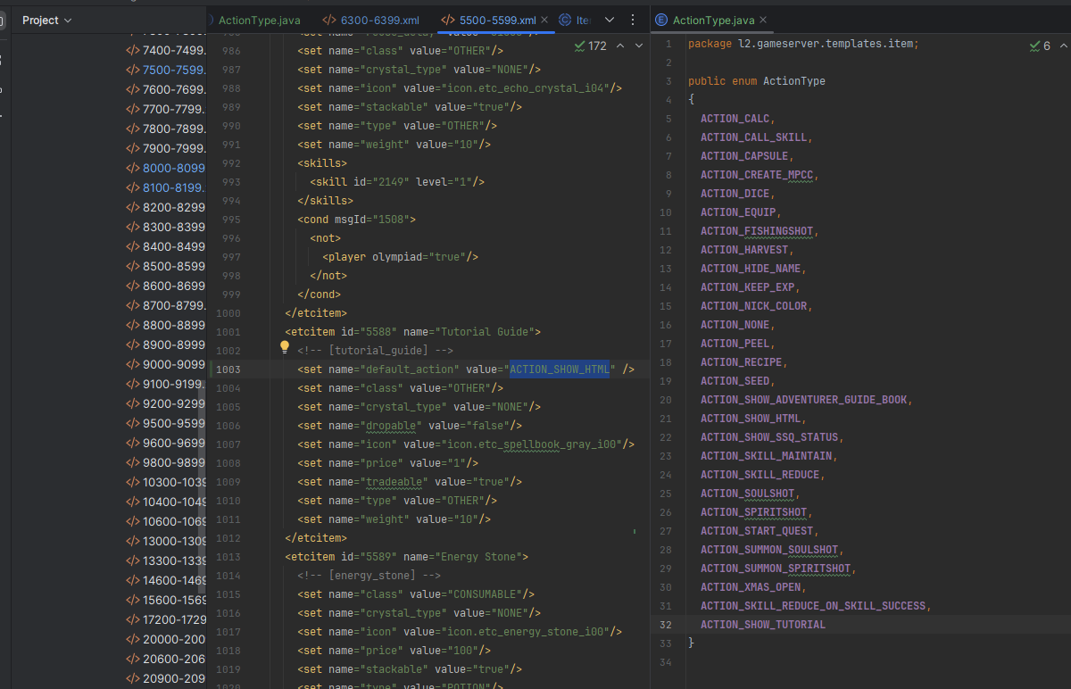The image size is (1071, 689).
Task: Click the 6 typos inspection widget in the Java editor
Action: tap(1041, 46)
